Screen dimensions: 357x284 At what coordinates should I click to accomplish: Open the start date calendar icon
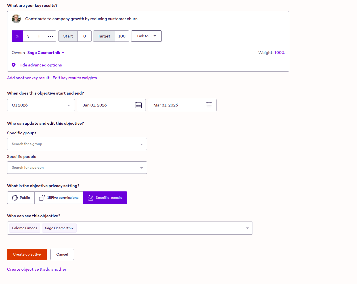coord(138,105)
